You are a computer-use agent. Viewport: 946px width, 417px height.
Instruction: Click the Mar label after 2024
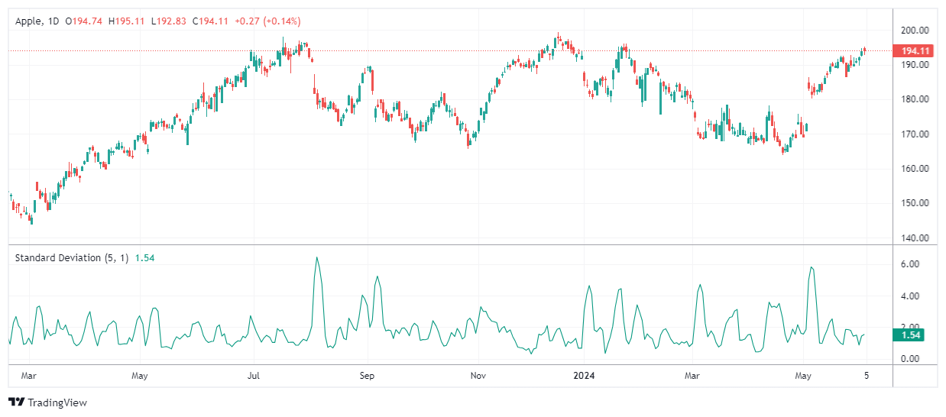(x=692, y=376)
